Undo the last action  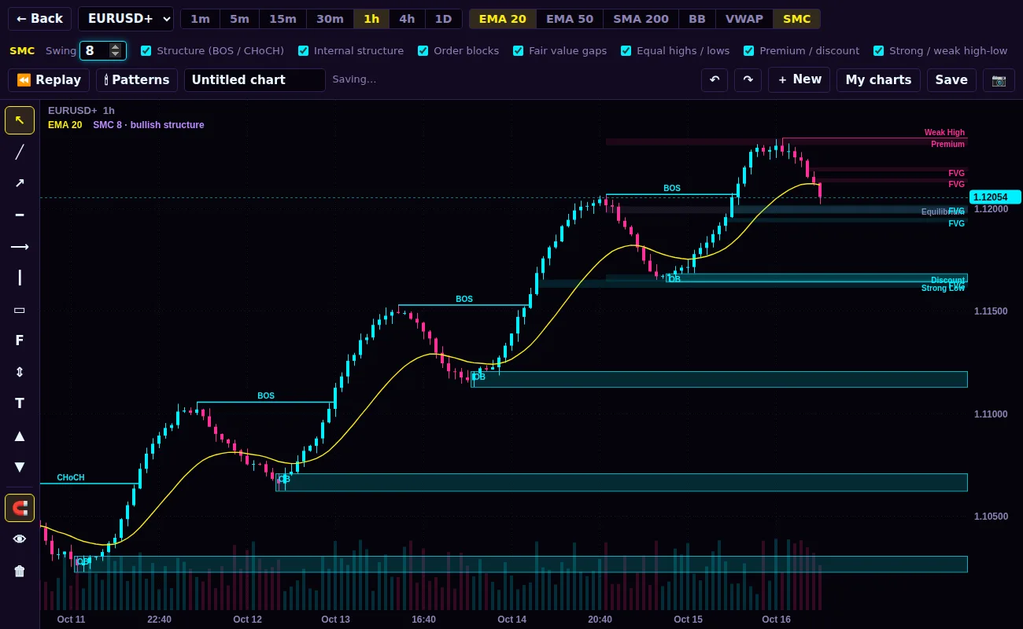[715, 80]
